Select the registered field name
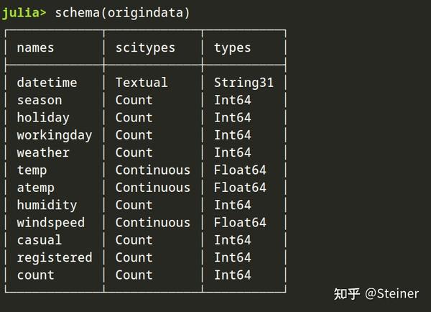This screenshot has width=431, height=312. [x=55, y=257]
